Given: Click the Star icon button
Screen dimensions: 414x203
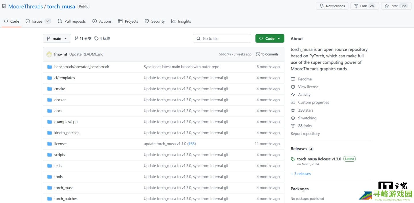Looking at the screenshot, I should click(387, 6).
